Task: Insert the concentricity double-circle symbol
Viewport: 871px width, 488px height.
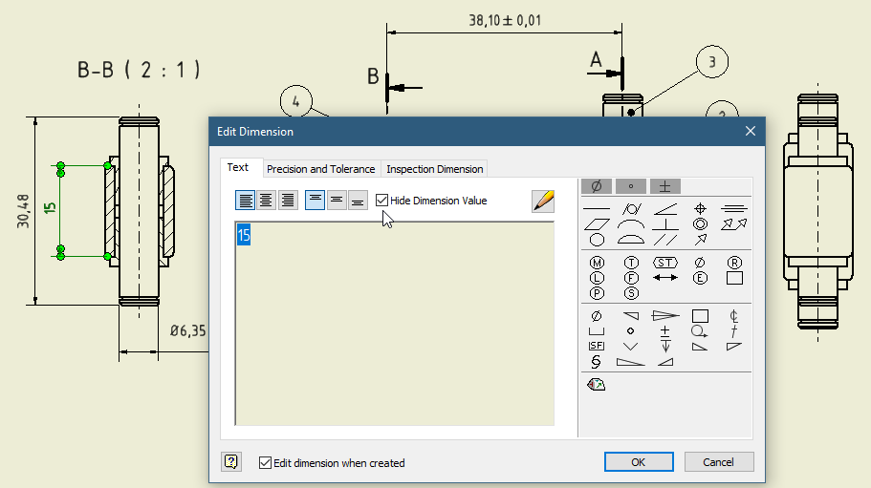Action: [700, 224]
